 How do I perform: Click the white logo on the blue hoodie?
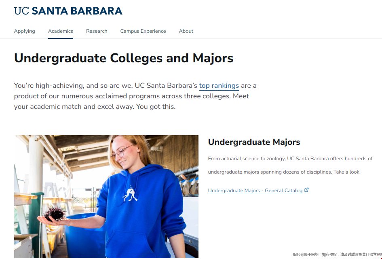(x=130, y=194)
